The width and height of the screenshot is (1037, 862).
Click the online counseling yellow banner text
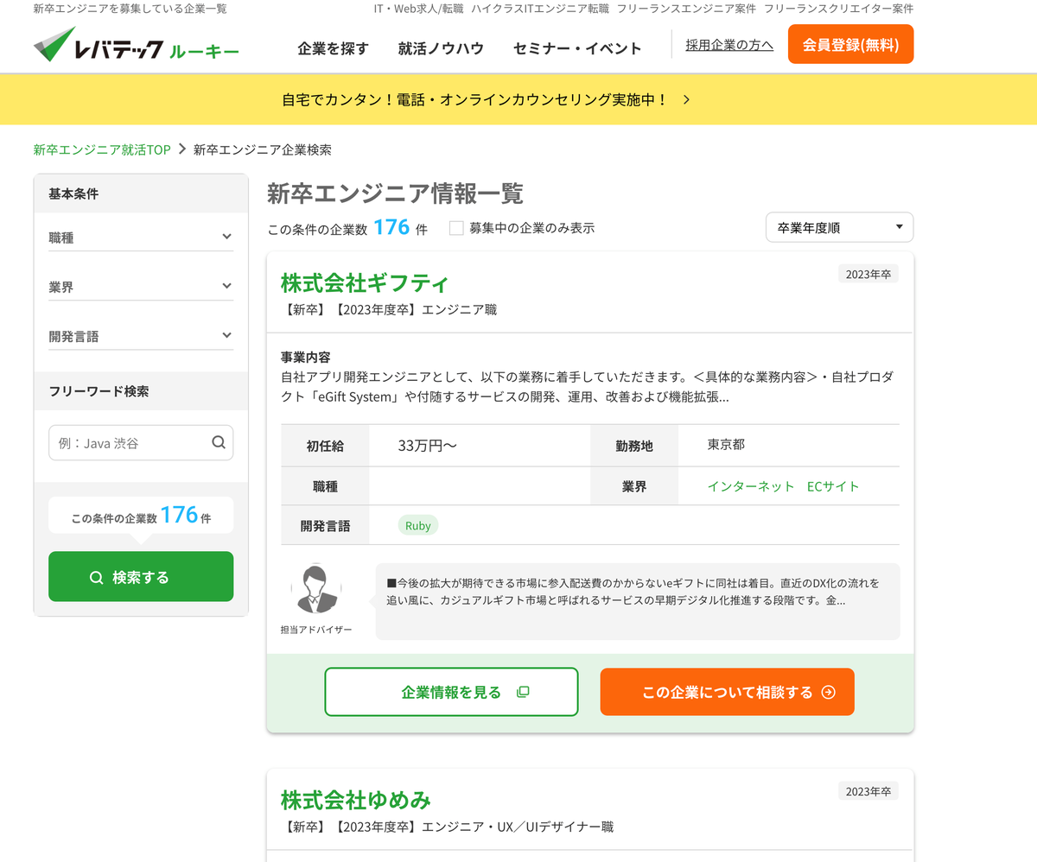(x=475, y=99)
